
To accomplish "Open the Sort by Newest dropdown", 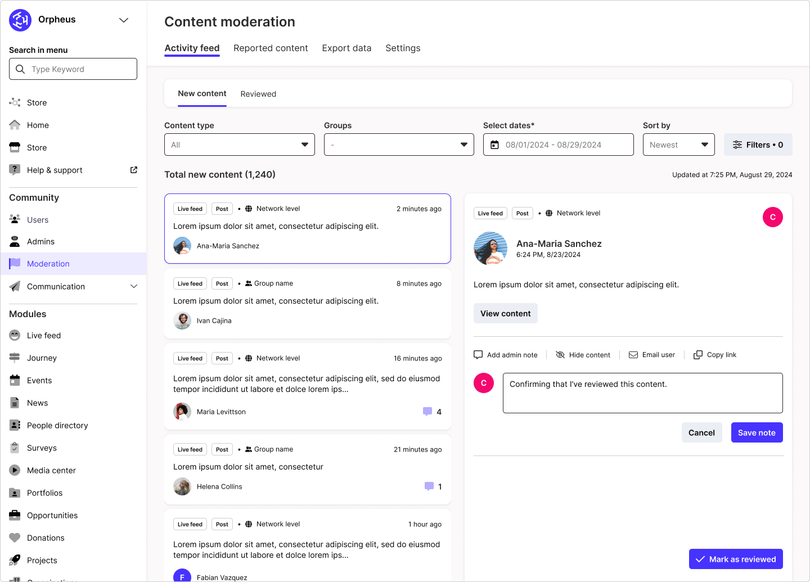I will coord(678,145).
